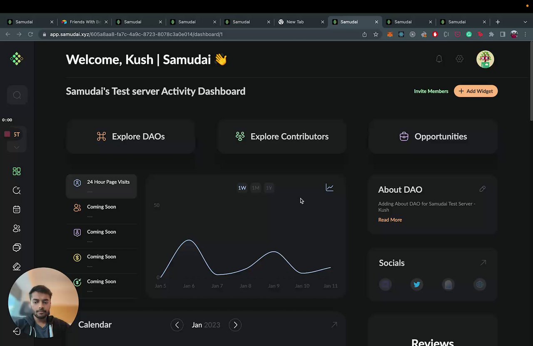Open the website globe social icon
533x346 pixels.
[x=480, y=284]
